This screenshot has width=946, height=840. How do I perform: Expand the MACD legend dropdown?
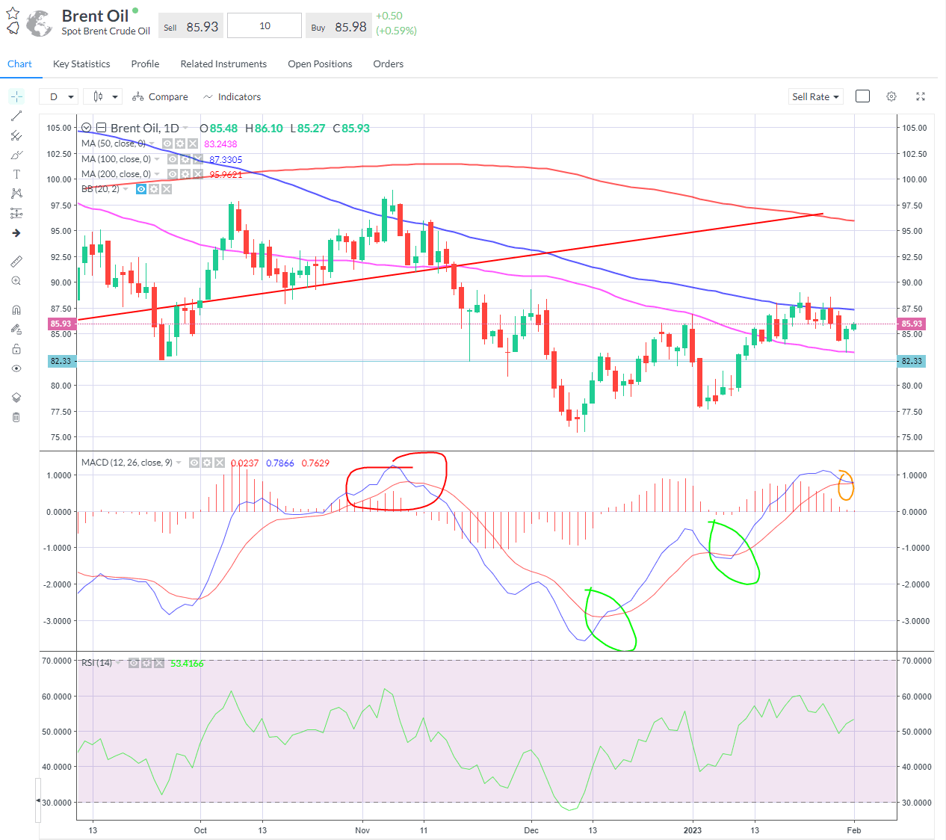click(179, 463)
